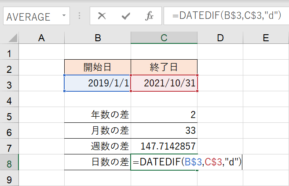Confirm the formula with the checkmark icon
Viewport: 289px width, 186px height.
(126, 16)
